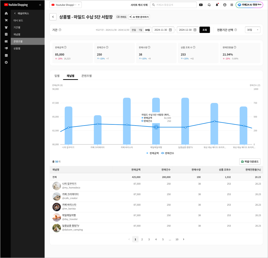
Task: Open 콘텐츠별 menu item in sidebar
Action: (x=28, y=41)
